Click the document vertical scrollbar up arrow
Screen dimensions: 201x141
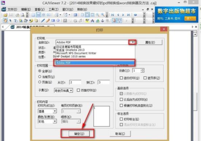point(195,34)
